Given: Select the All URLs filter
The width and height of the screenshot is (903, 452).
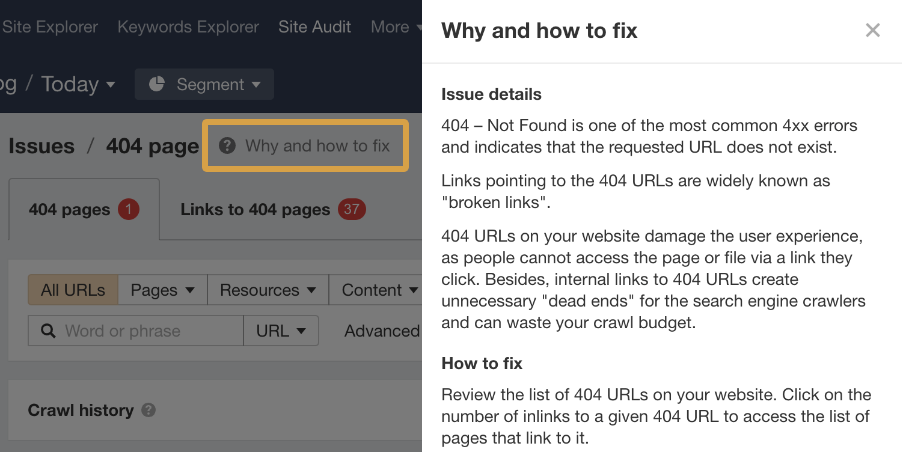Looking at the screenshot, I should (72, 290).
